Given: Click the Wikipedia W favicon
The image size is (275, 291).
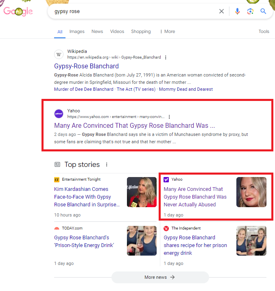Looking at the screenshot, I should click(59, 55).
